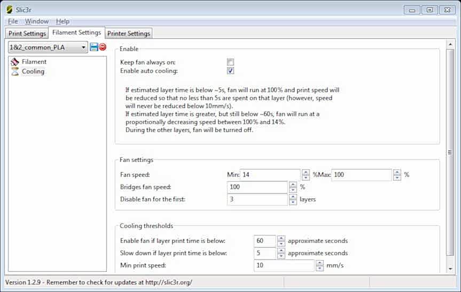The image size is (461, 292).
Task: Click the vertical scrollbar down arrow
Action: coord(450,269)
